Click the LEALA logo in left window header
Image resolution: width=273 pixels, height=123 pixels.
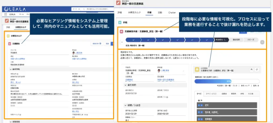15,9
